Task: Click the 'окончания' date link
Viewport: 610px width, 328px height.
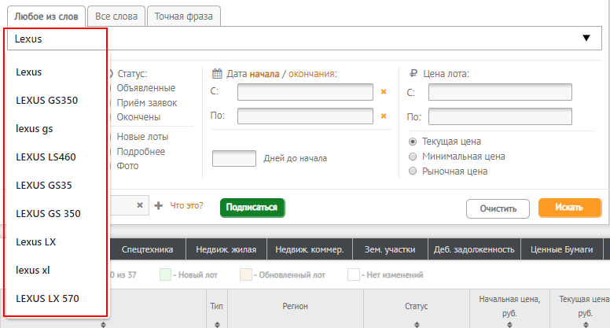Action: (x=312, y=73)
